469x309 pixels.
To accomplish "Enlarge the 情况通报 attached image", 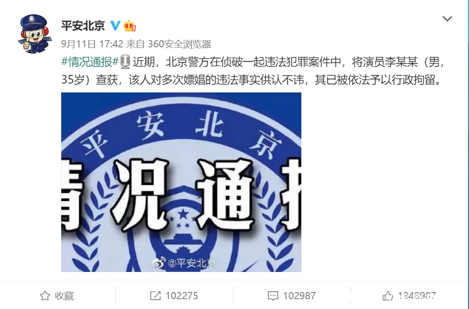I will coord(181,182).
